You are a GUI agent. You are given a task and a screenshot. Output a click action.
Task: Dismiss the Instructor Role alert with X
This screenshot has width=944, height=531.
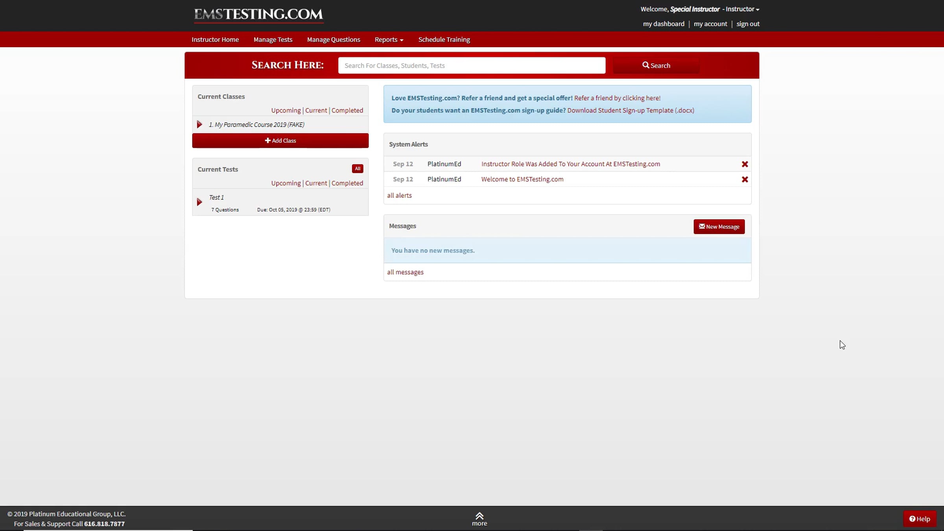[x=745, y=164]
